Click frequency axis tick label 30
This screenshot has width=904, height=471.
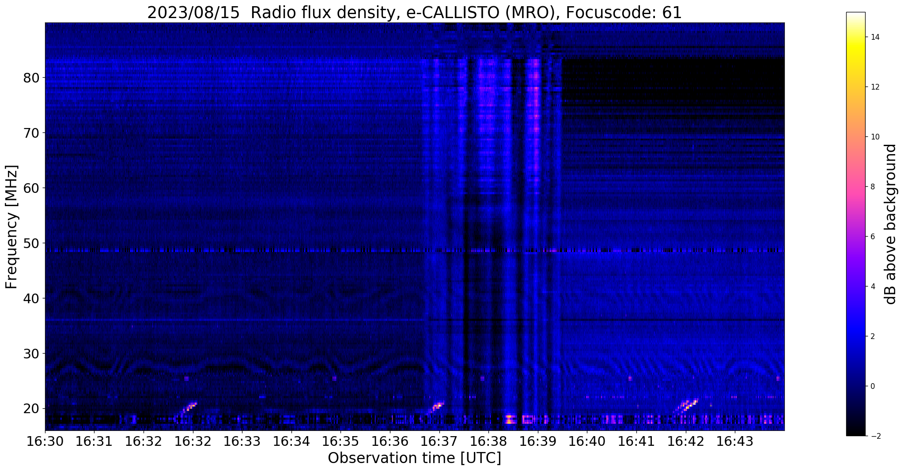tap(31, 354)
